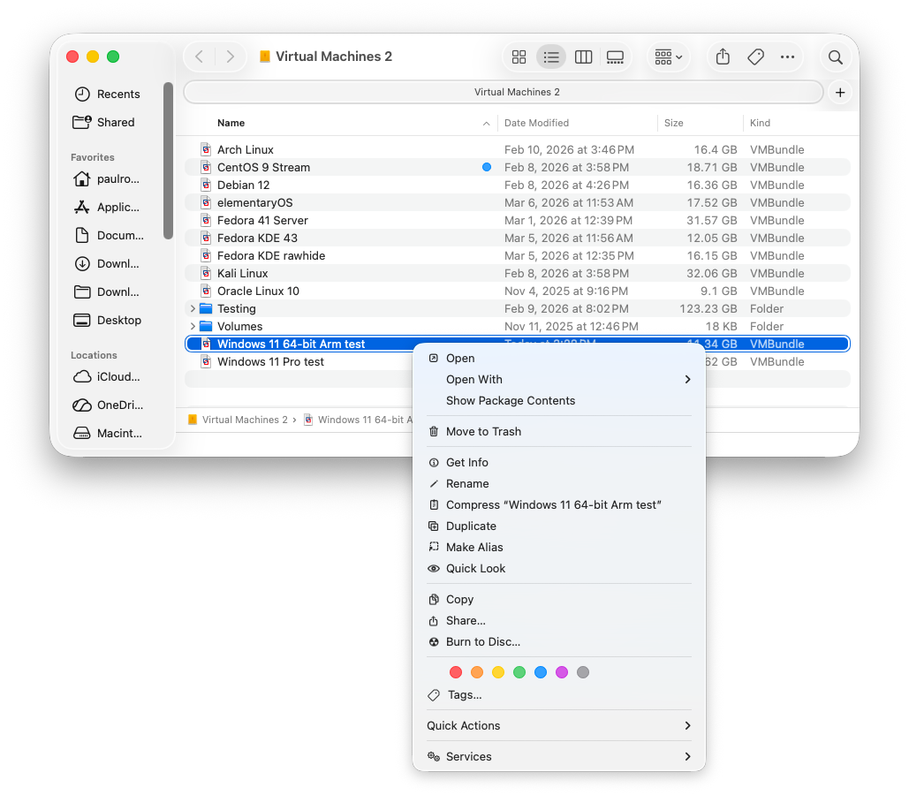Open the paulro home folder
This screenshot has width=909, height=795.
click(107, 178)
